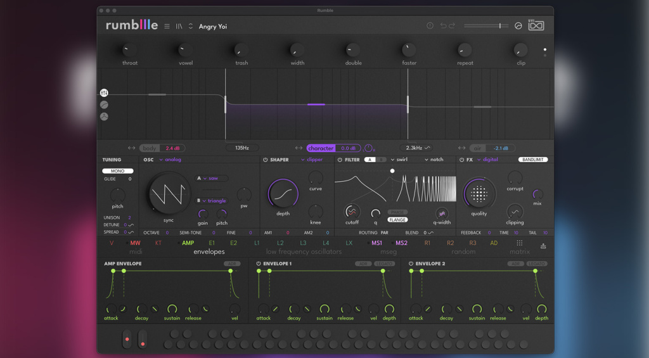Viewport: 649px width, 358px height.
Task: Select the mixer sliders view icon
Action: pos(104,93)
